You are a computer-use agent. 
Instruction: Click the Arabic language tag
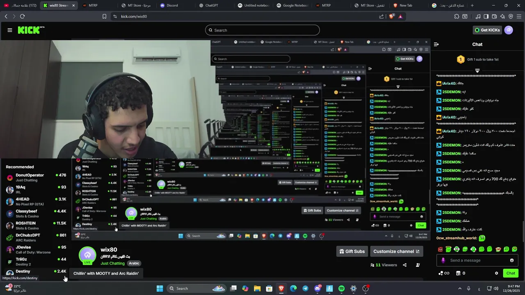[x=134, y=263]
